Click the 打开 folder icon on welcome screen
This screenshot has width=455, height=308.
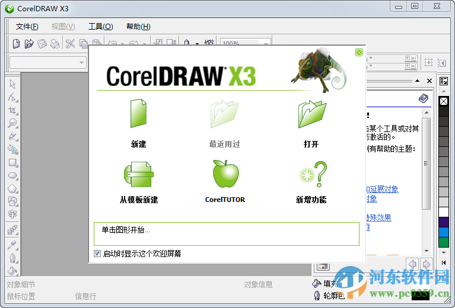(312, 114)
